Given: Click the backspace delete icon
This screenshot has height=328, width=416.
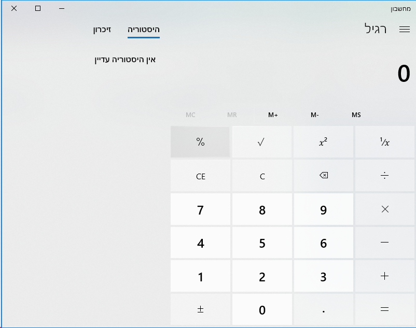Looking at the screenshot, I should tap(323, 175).
